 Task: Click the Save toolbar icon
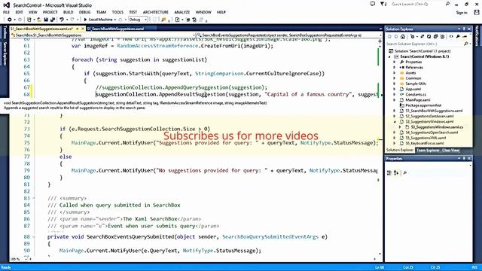click(x=46, y=20)
